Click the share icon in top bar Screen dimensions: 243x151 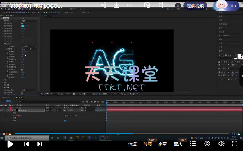103,5
